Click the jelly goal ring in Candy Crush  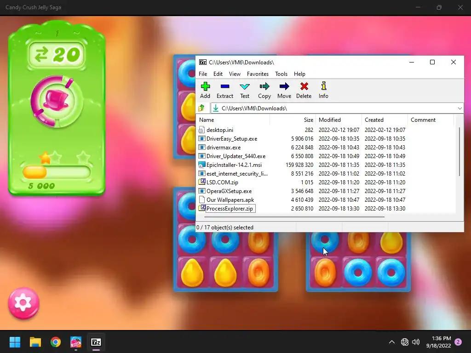pyautogui.click(x=56, y=102)
